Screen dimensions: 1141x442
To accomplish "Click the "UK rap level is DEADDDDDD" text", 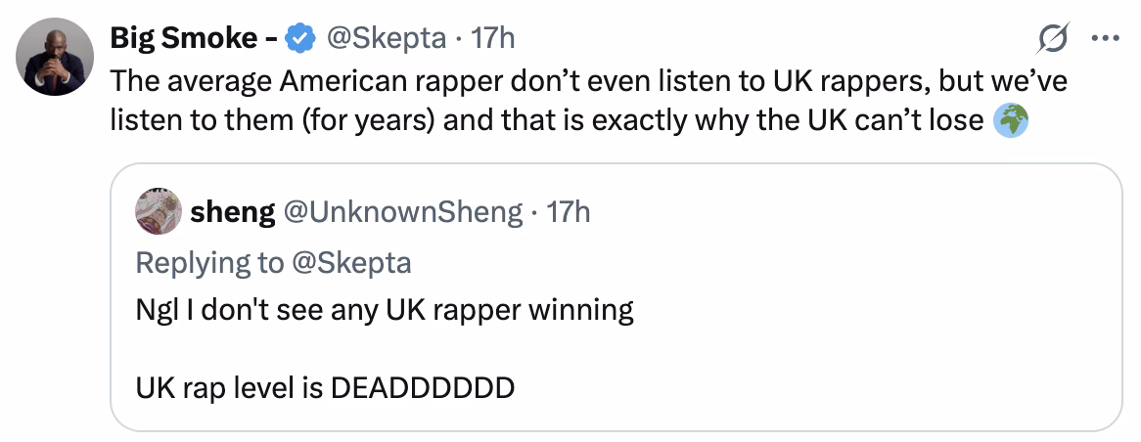I will (x=325, y=388).
